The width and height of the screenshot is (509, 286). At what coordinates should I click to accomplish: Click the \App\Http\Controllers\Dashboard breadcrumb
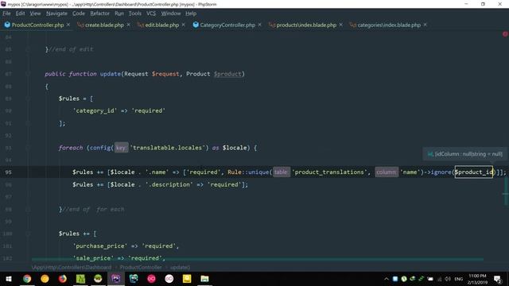[x=72, y=268]
